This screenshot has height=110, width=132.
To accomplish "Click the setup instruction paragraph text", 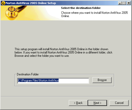I will (63, 52).
